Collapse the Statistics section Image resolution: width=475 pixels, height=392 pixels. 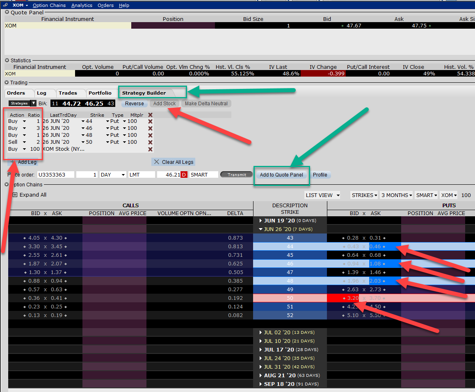[7, 60]
